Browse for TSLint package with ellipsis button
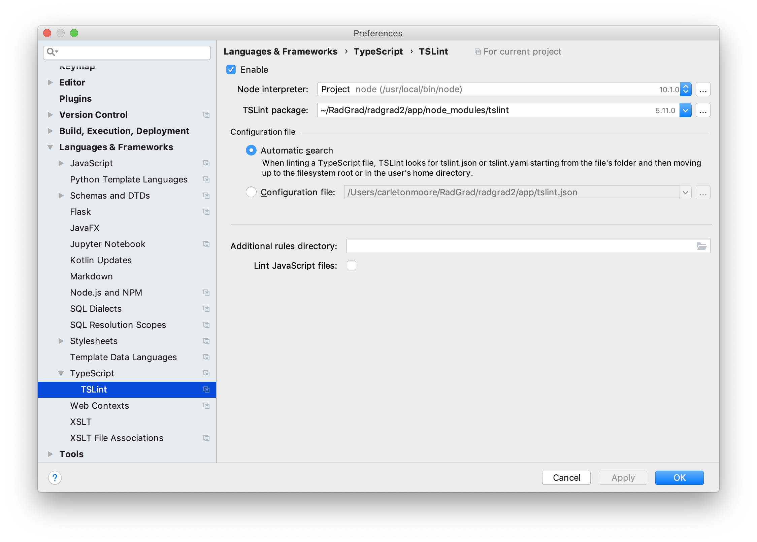This screenshot has height=542, width=757. coord(703,110)
